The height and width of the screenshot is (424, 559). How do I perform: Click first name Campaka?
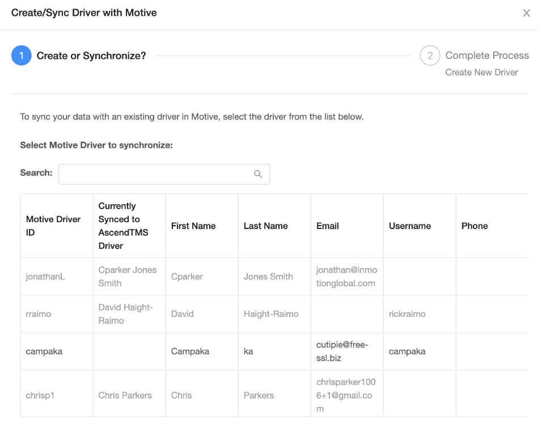[190, 351]
